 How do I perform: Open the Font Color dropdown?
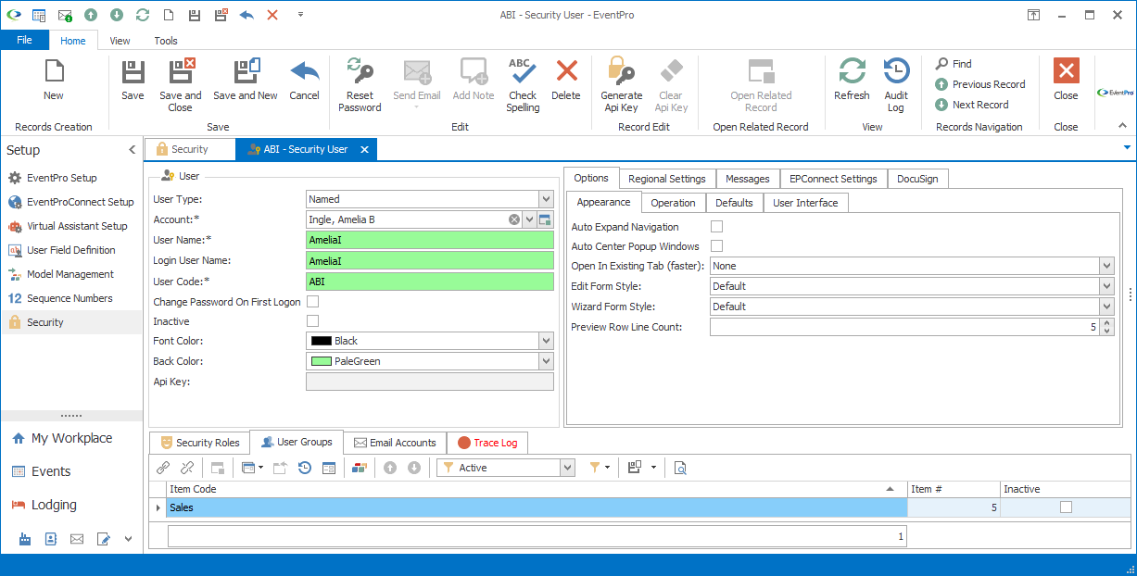tap(546, 341)
